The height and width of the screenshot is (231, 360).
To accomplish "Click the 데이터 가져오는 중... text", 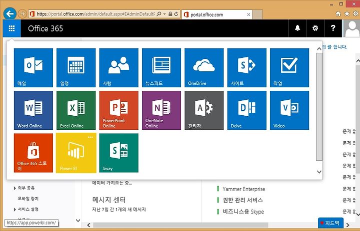I will tap(112, 183).
